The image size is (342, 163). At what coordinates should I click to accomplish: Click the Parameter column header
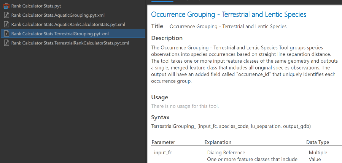[163, 142]
